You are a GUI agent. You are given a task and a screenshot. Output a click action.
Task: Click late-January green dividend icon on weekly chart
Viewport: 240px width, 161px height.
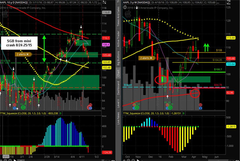pyautogui.click(x=170, y=108)
